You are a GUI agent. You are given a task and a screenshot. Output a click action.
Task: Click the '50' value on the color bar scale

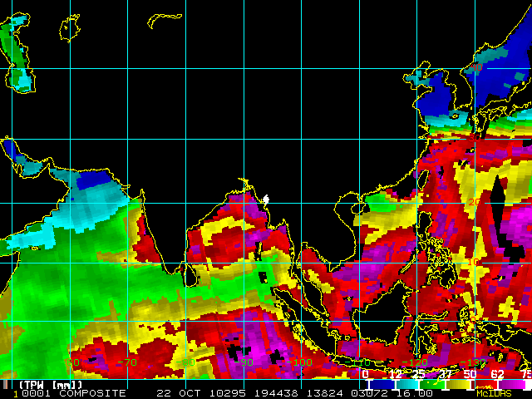470,374
